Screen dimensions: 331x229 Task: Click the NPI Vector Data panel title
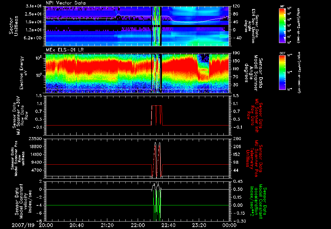click(x=66, y=3)
